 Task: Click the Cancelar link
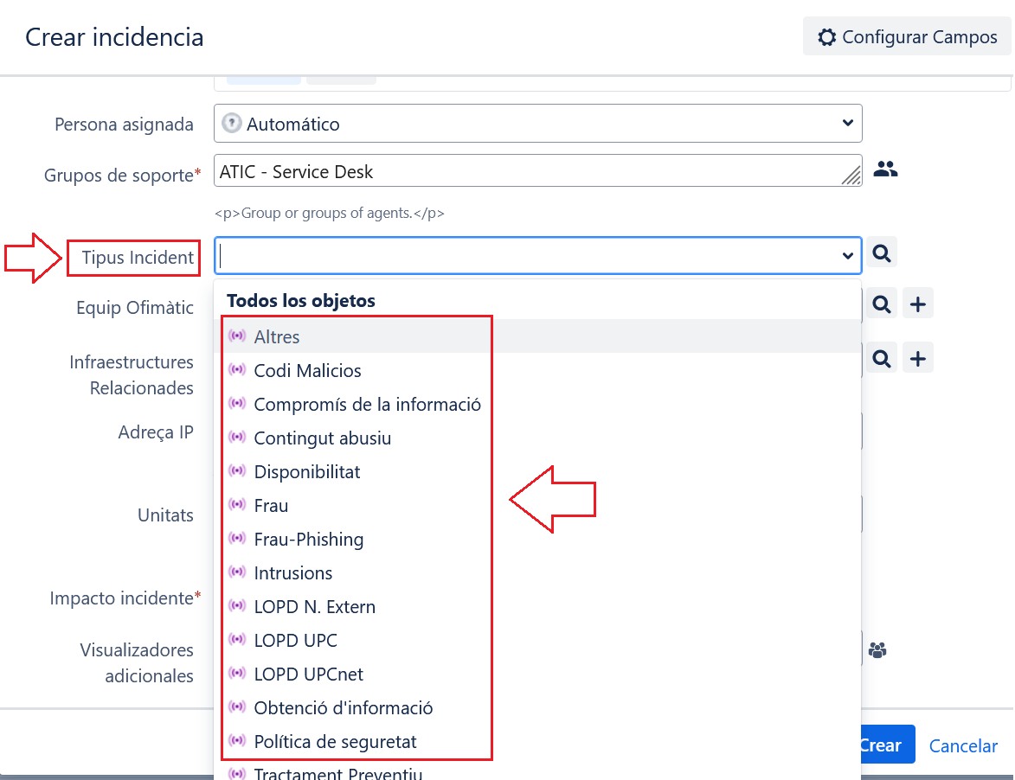click(963, 745)
